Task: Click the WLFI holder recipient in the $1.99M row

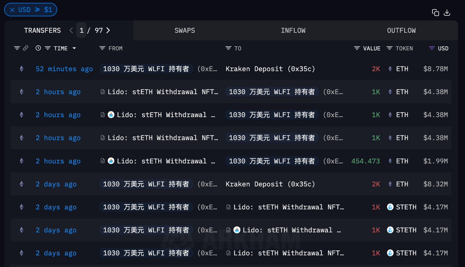Action: coord(272,161)
